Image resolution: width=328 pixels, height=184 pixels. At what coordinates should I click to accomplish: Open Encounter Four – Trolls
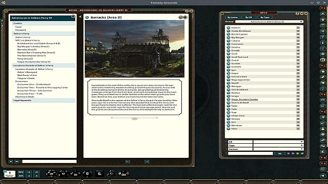(30, 94)
